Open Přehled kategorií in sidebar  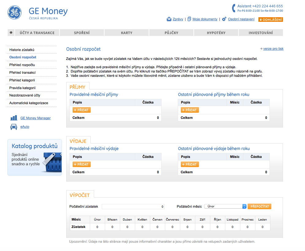pyautogui.click(x=22, y=80)
